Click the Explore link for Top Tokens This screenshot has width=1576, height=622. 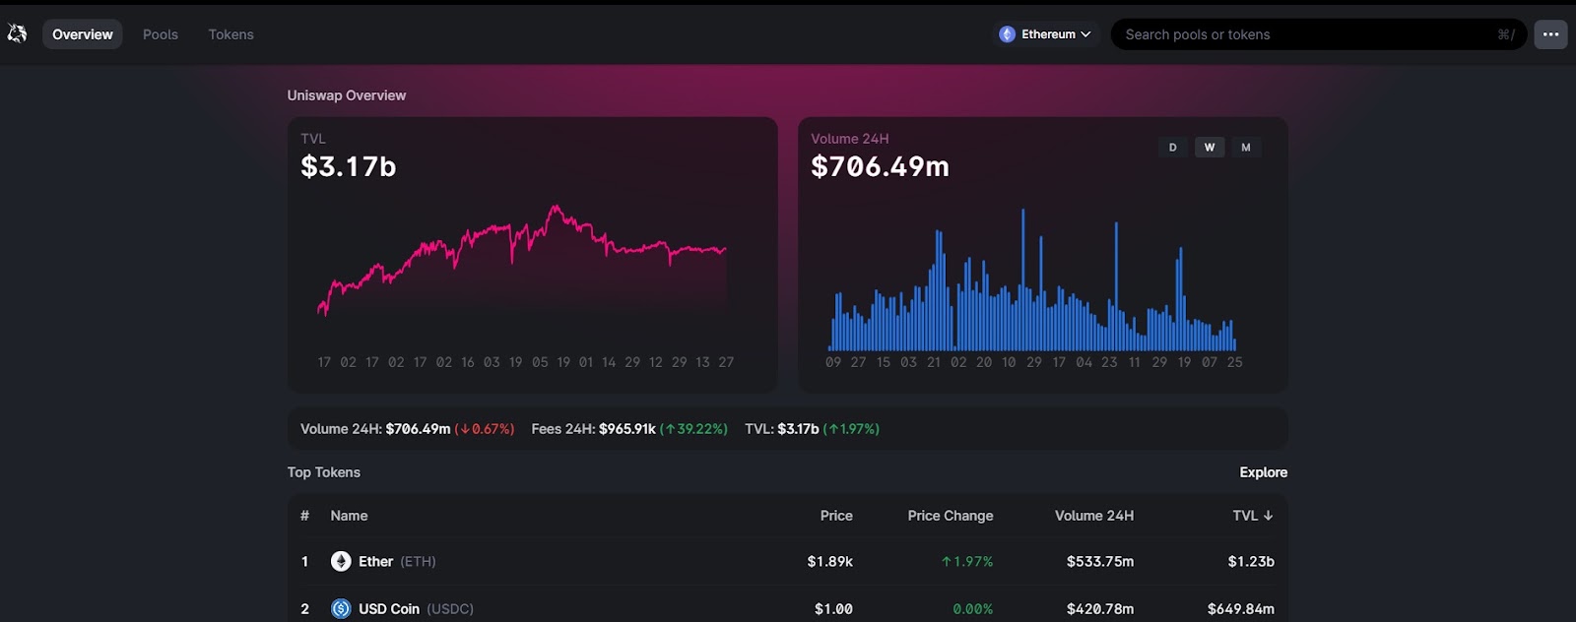click(x=1263, y=472)
